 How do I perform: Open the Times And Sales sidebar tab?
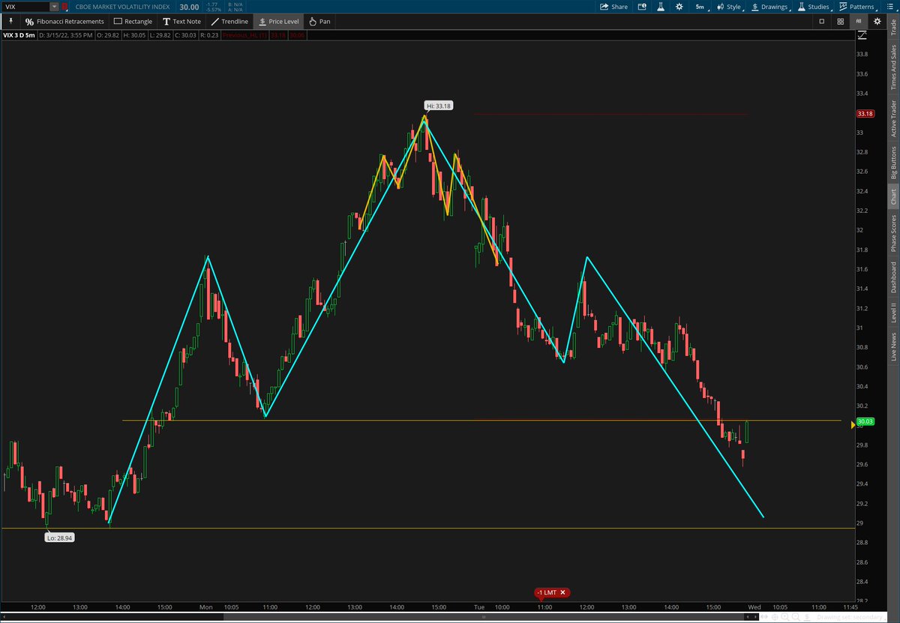tap(893, 67)
